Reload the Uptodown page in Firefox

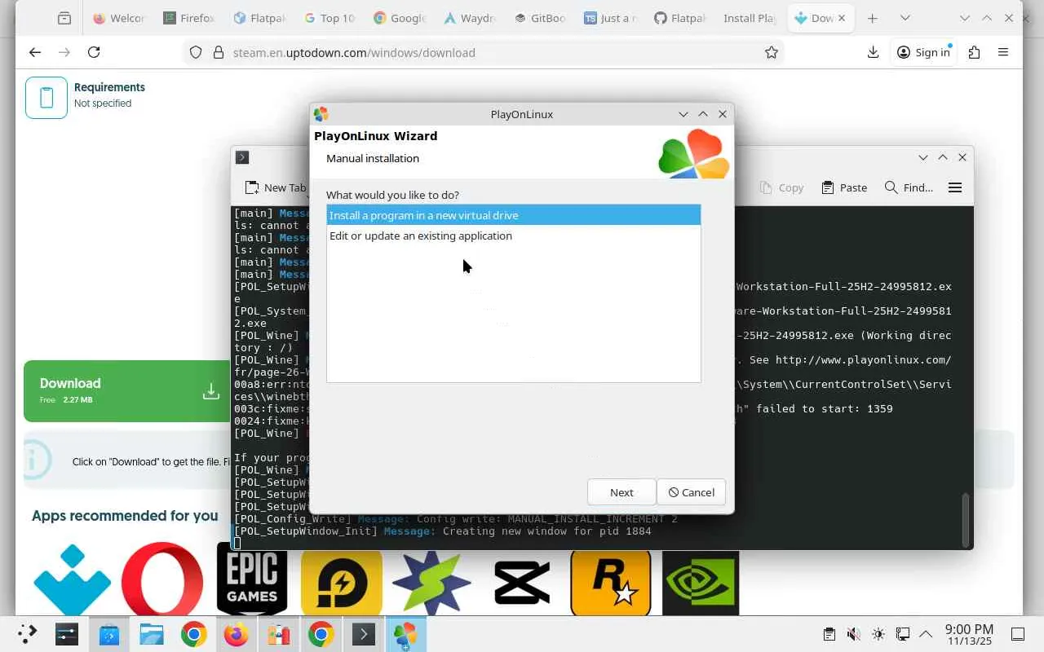(x=94, y=52)
